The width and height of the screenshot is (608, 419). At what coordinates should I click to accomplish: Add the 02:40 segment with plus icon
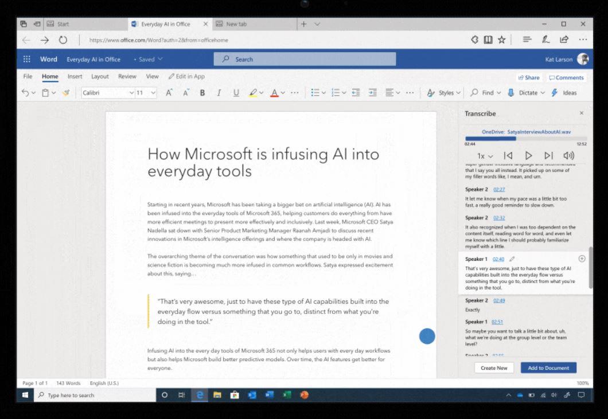coord(582,259)
